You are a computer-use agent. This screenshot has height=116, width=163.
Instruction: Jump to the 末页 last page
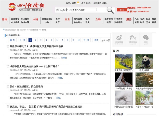[96, 40]
